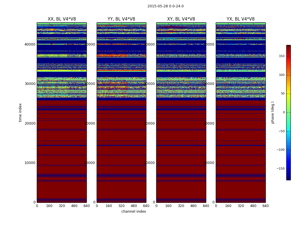295x225 pixels.
Task: Click the 'channel index' x-axis label
Action: [x=133, y=211]
